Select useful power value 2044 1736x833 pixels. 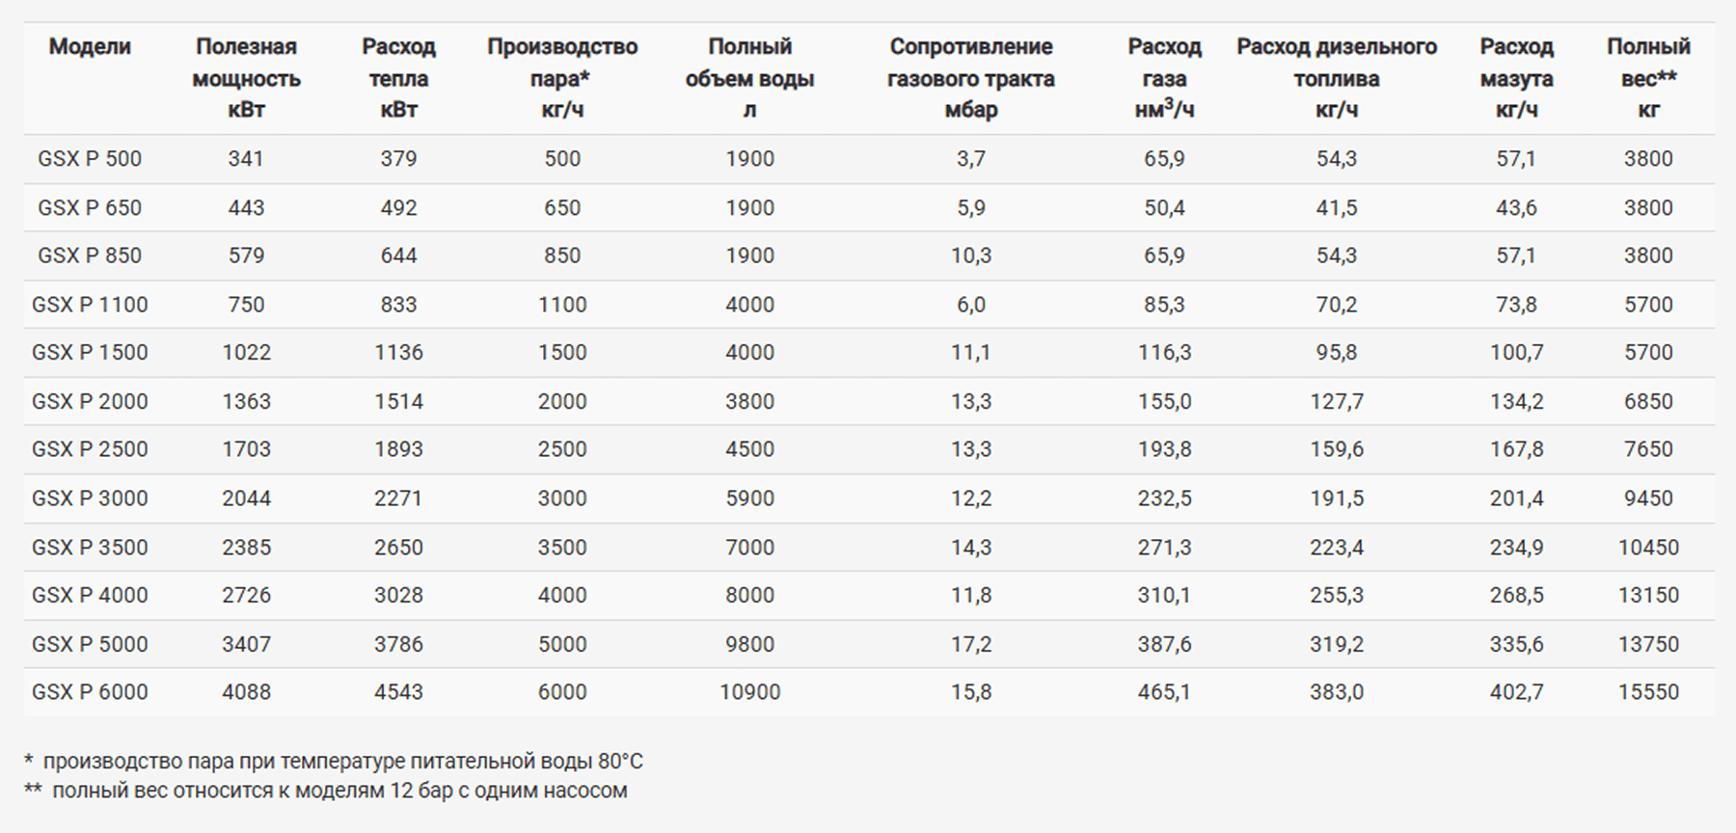[246, 498]
